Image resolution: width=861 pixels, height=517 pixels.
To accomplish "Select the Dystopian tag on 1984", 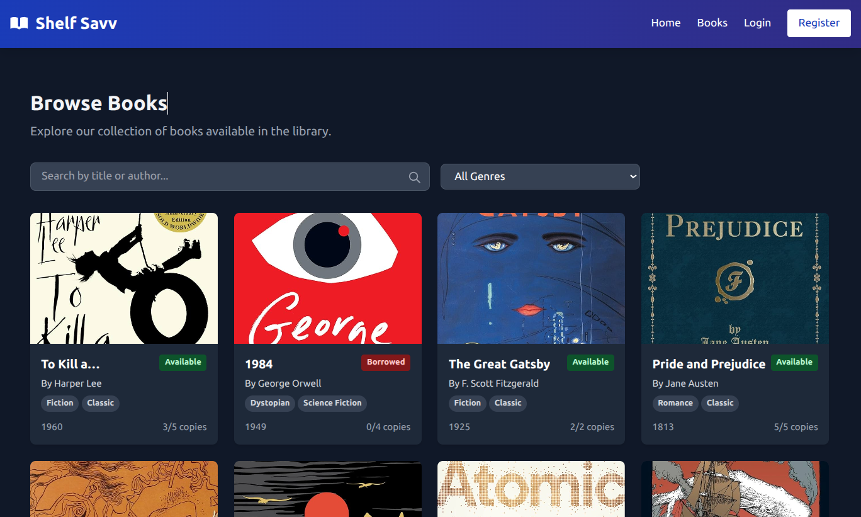I will (x=270, y=403).
